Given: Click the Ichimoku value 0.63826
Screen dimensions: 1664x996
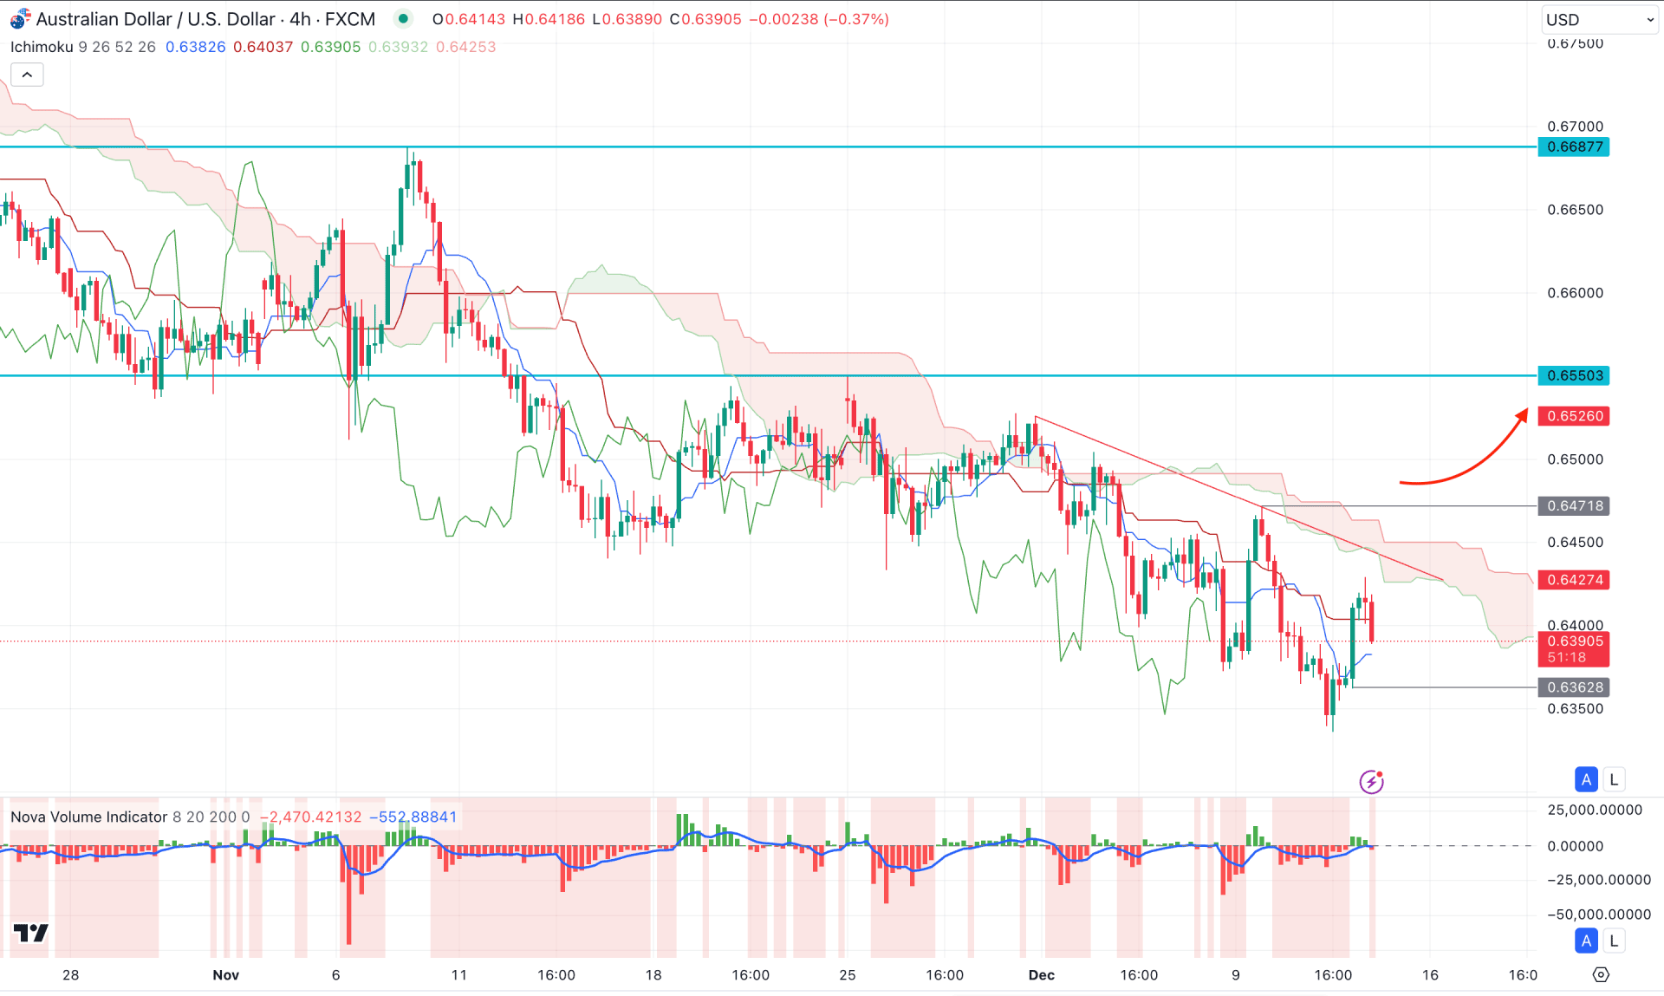Looking at the screenshot, I should click(196, 47).
